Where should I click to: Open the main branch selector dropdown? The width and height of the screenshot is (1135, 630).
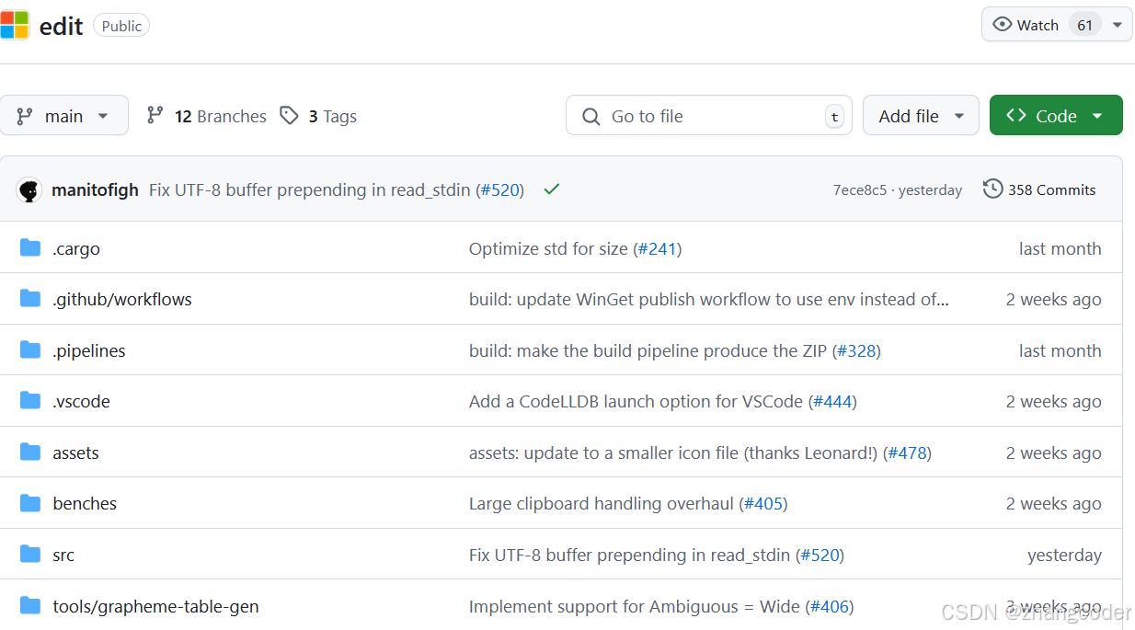(x=64, y=116)
